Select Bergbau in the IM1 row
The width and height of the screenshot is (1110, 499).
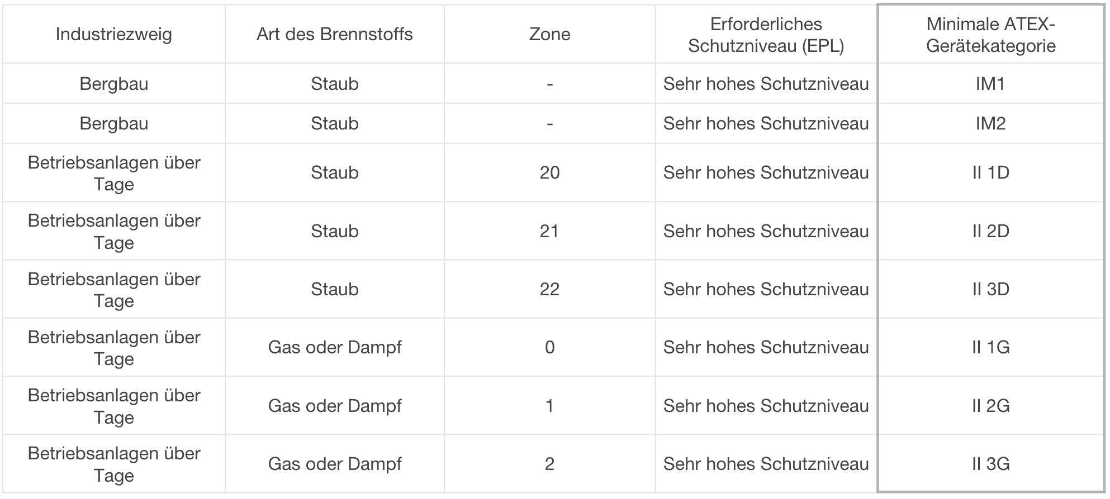click(x=114, y=84)
